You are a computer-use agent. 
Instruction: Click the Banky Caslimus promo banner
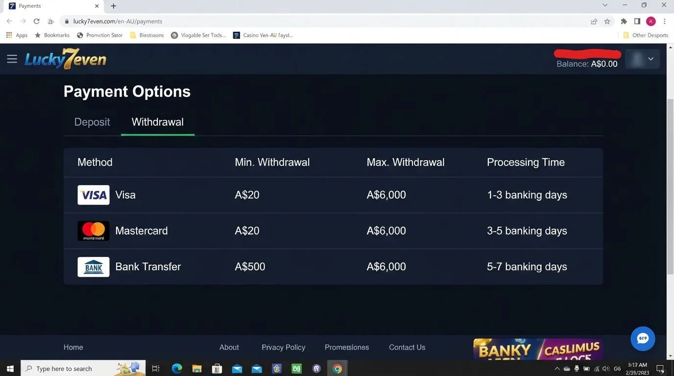(538, 350)
